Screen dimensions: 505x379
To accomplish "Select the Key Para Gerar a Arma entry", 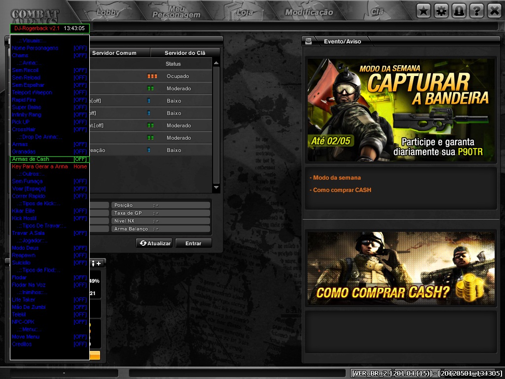I will point(49,167).
